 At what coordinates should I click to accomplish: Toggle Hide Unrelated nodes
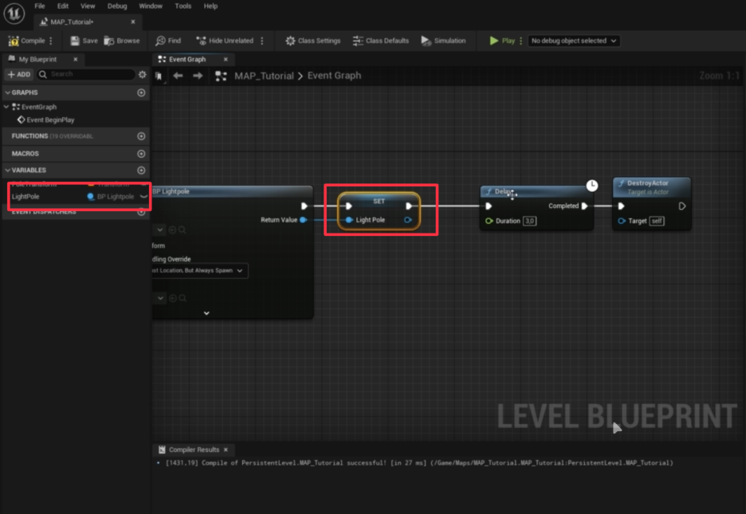coord(225,41)
